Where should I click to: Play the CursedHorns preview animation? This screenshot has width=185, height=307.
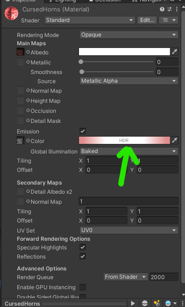click(x=133, y=303)
